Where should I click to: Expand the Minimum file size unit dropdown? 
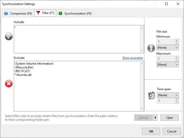point(167,48)
